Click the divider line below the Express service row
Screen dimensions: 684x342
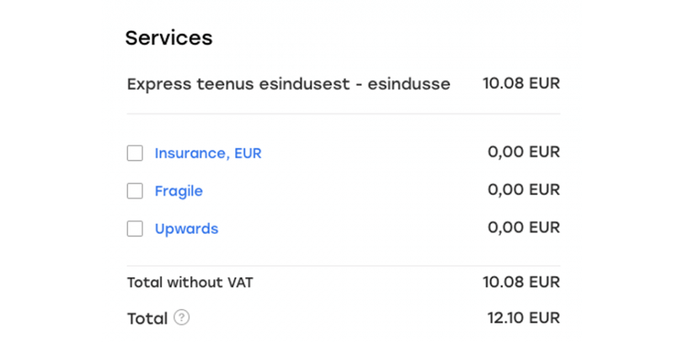343,114
